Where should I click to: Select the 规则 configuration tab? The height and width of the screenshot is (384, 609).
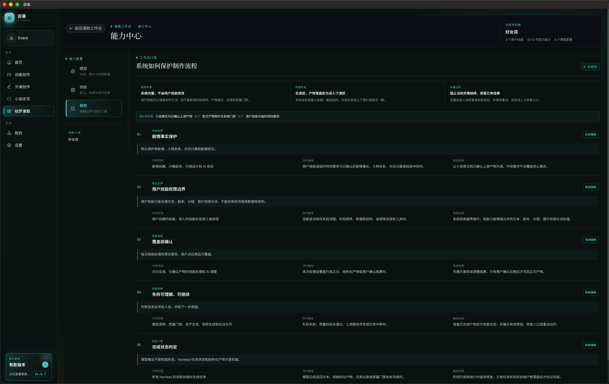pos(94,108)
